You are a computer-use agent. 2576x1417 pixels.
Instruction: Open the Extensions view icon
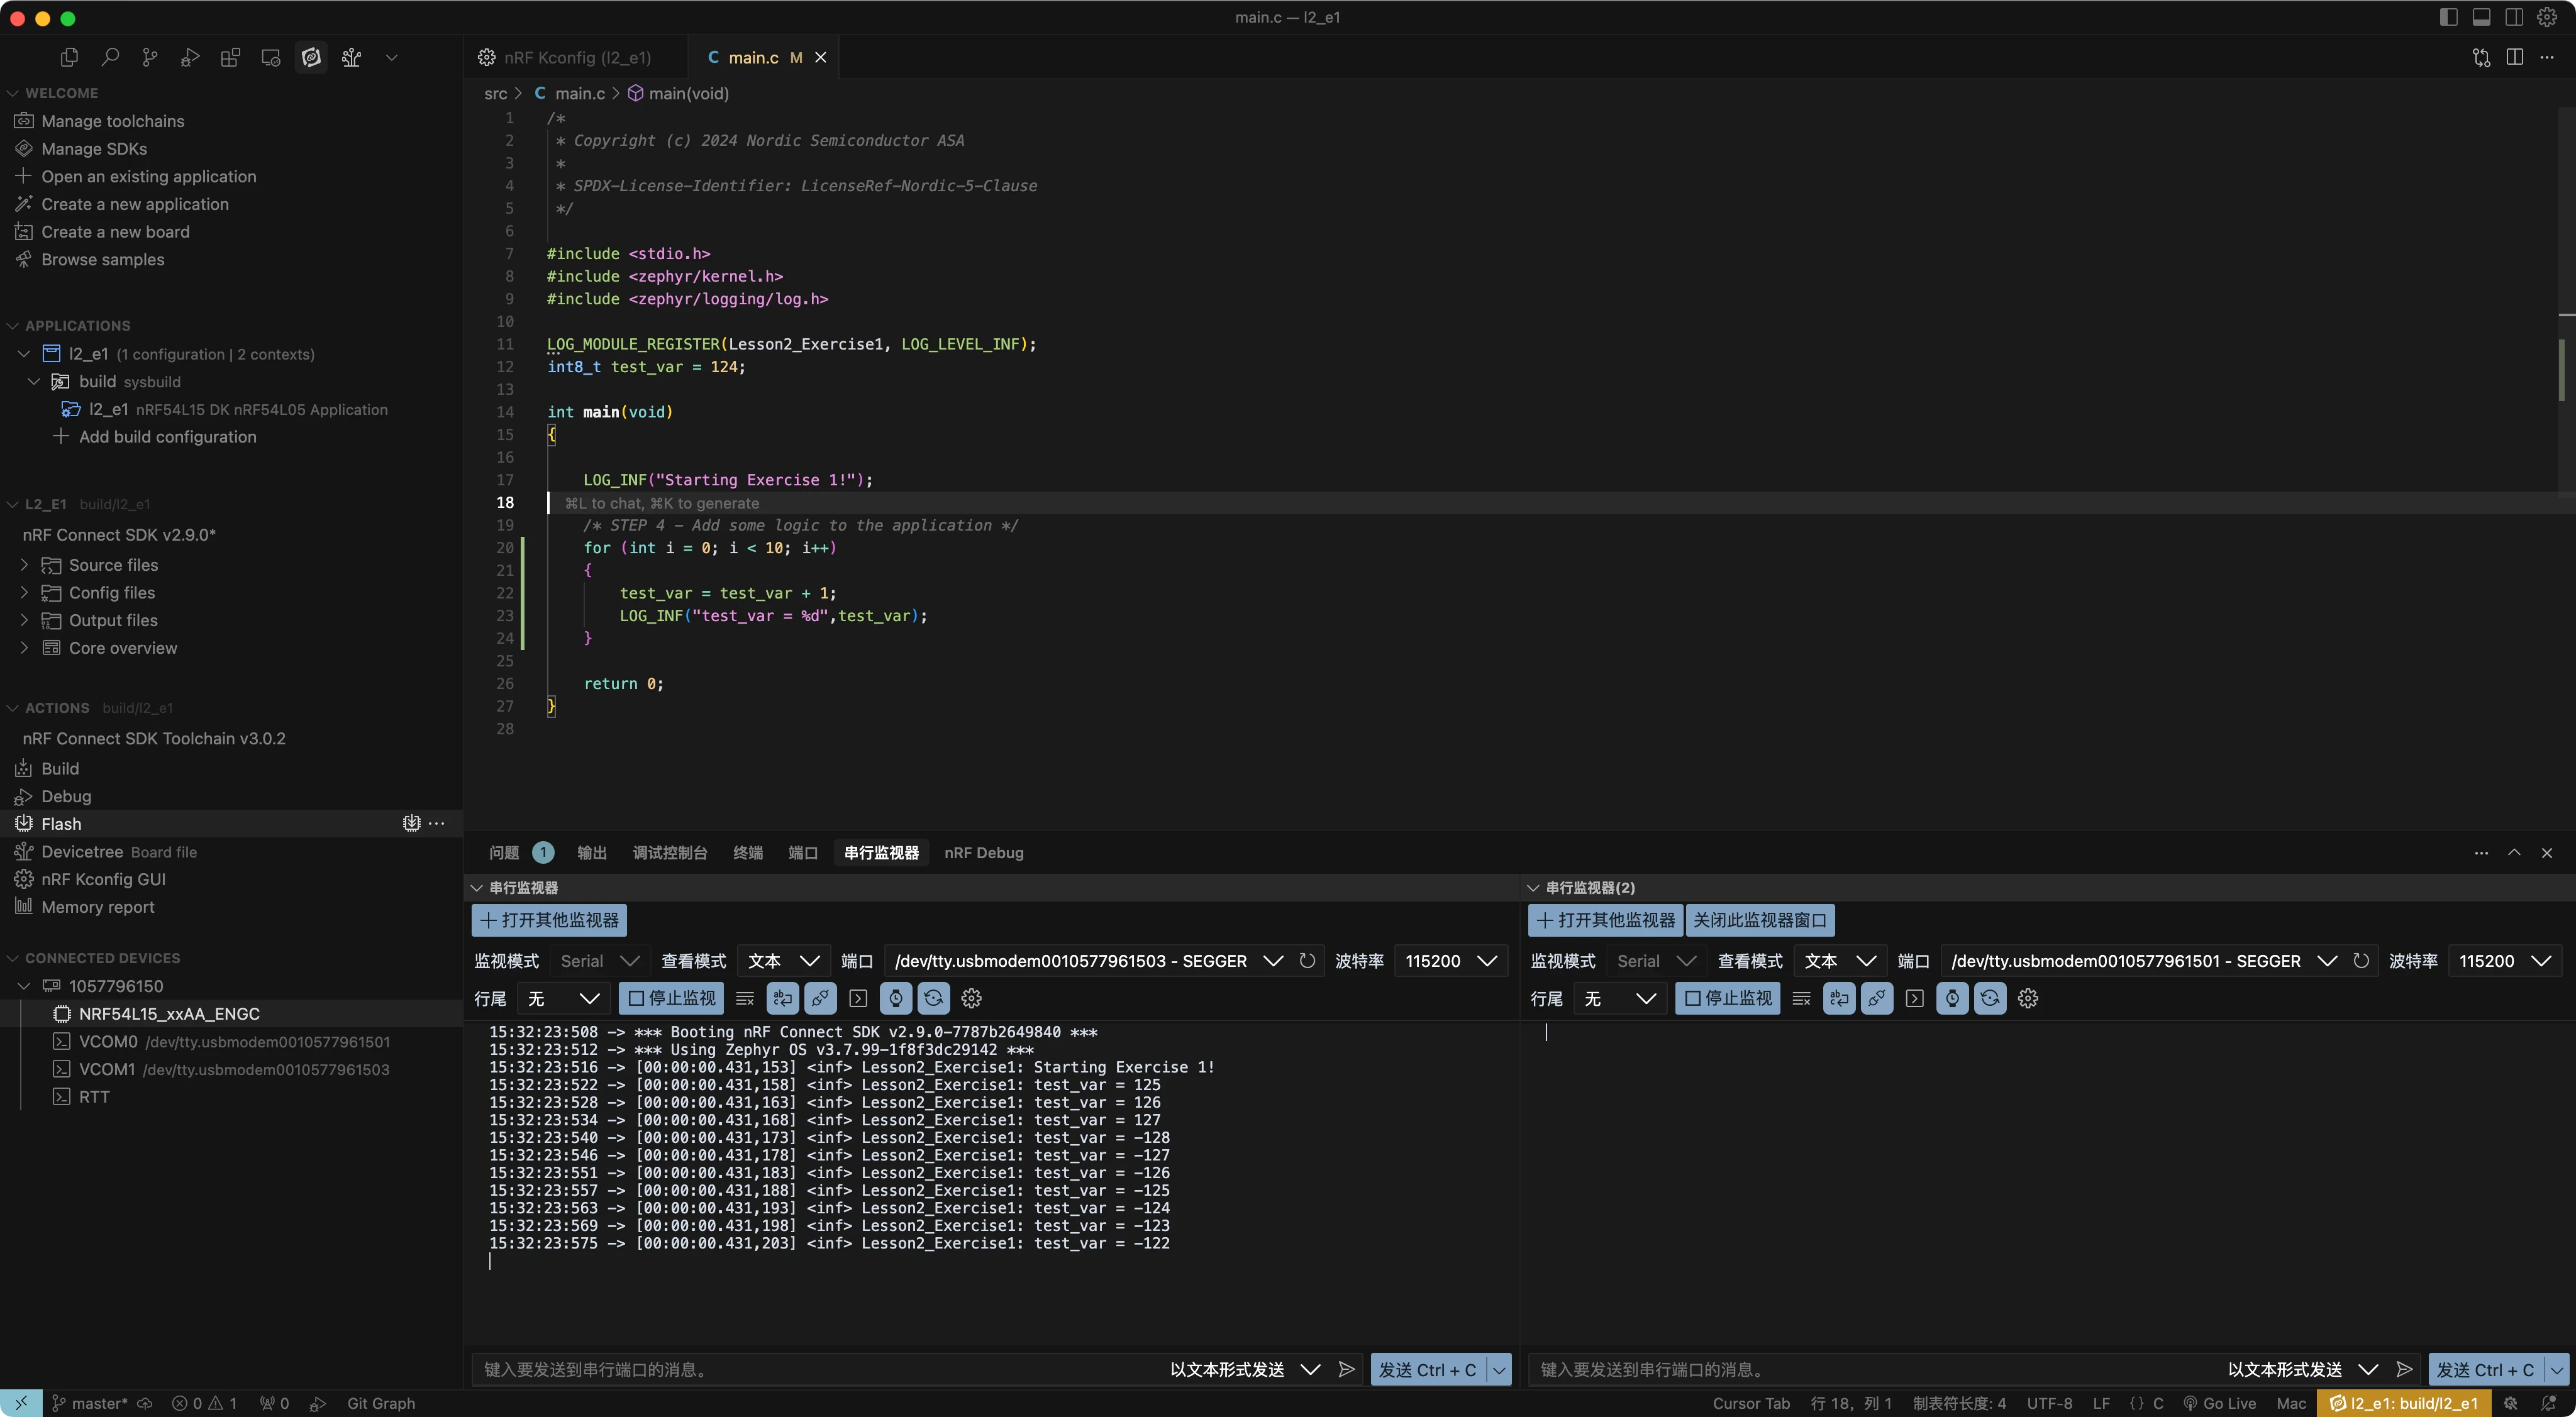click(x=230, y=58)
